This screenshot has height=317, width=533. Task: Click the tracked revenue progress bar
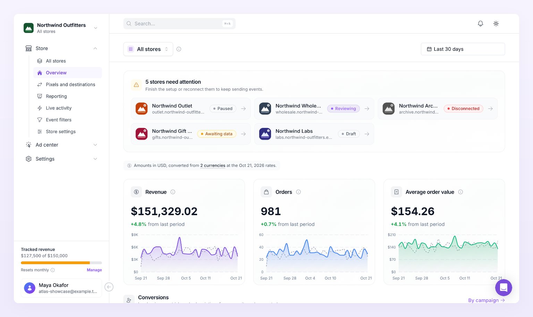(x=61, y=263)
